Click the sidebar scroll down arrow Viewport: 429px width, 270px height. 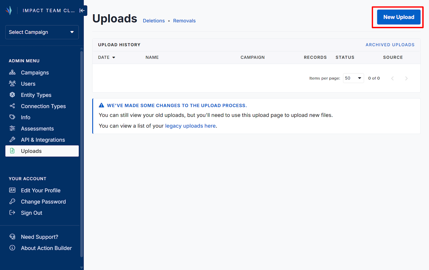point(82,268)
